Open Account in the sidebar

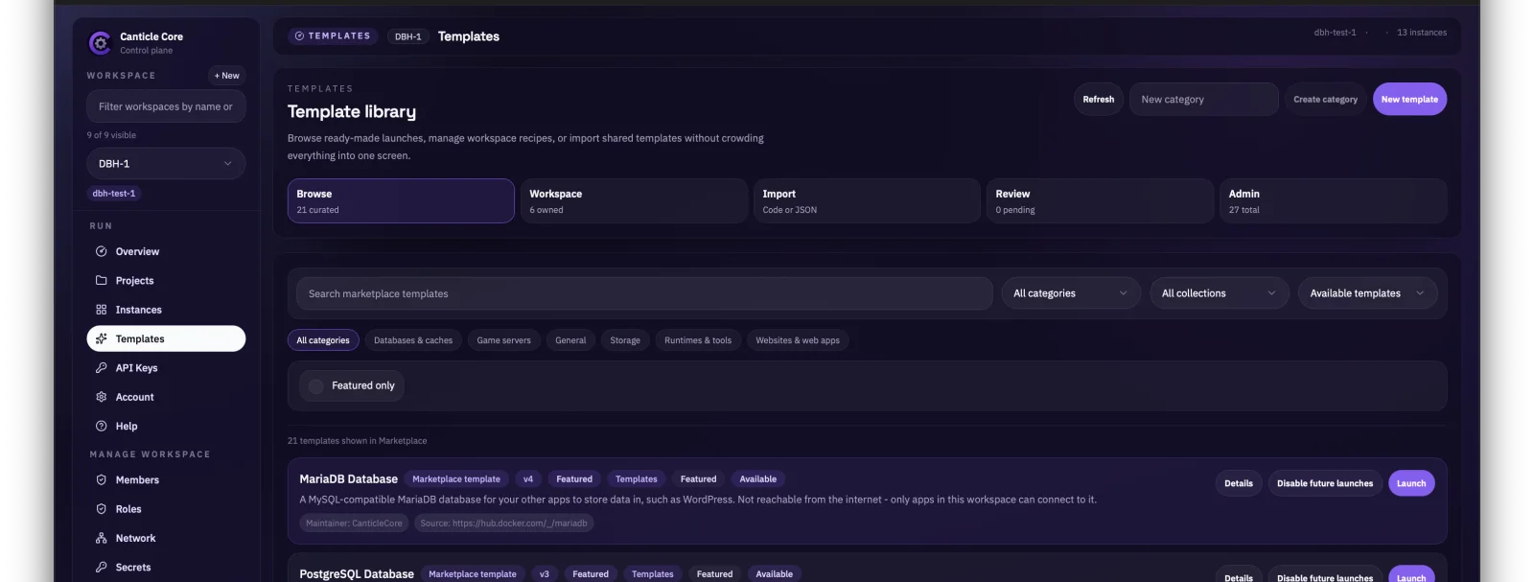point(166,397)
